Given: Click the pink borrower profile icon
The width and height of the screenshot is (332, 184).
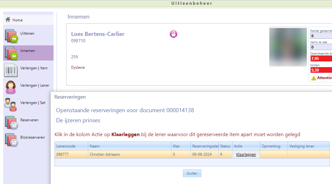Looking at the screenshot, I should click(174, 34).
